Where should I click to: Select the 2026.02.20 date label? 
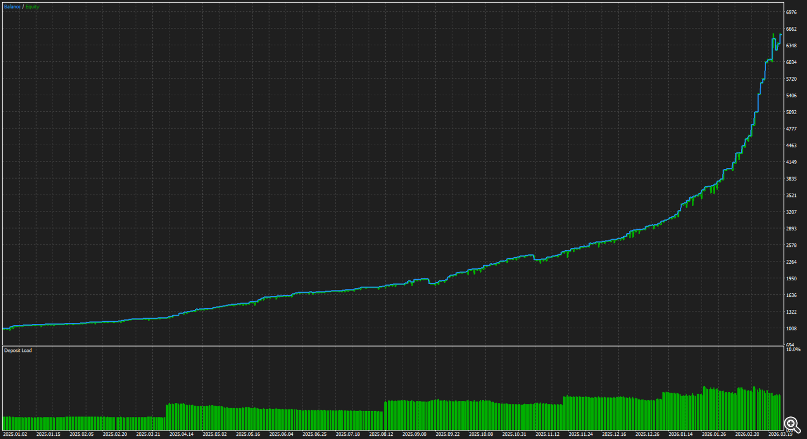[748, 434]
